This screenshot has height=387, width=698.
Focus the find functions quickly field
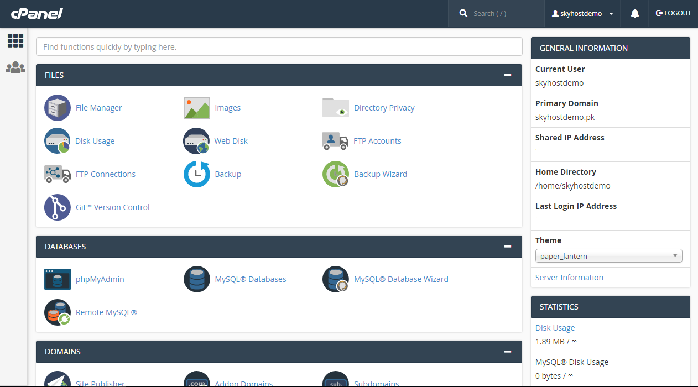pyautogui.click(x=279, y=46)
